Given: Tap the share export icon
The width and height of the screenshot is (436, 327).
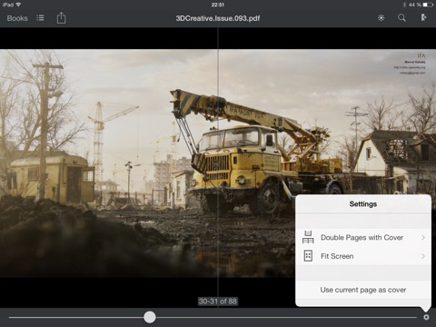Looking at the screenshot, I should coord(61,18).
